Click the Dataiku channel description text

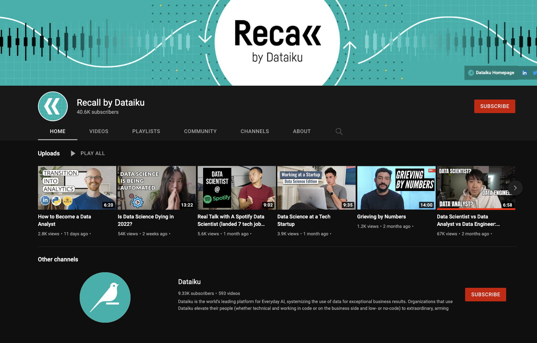click(315, 305)
